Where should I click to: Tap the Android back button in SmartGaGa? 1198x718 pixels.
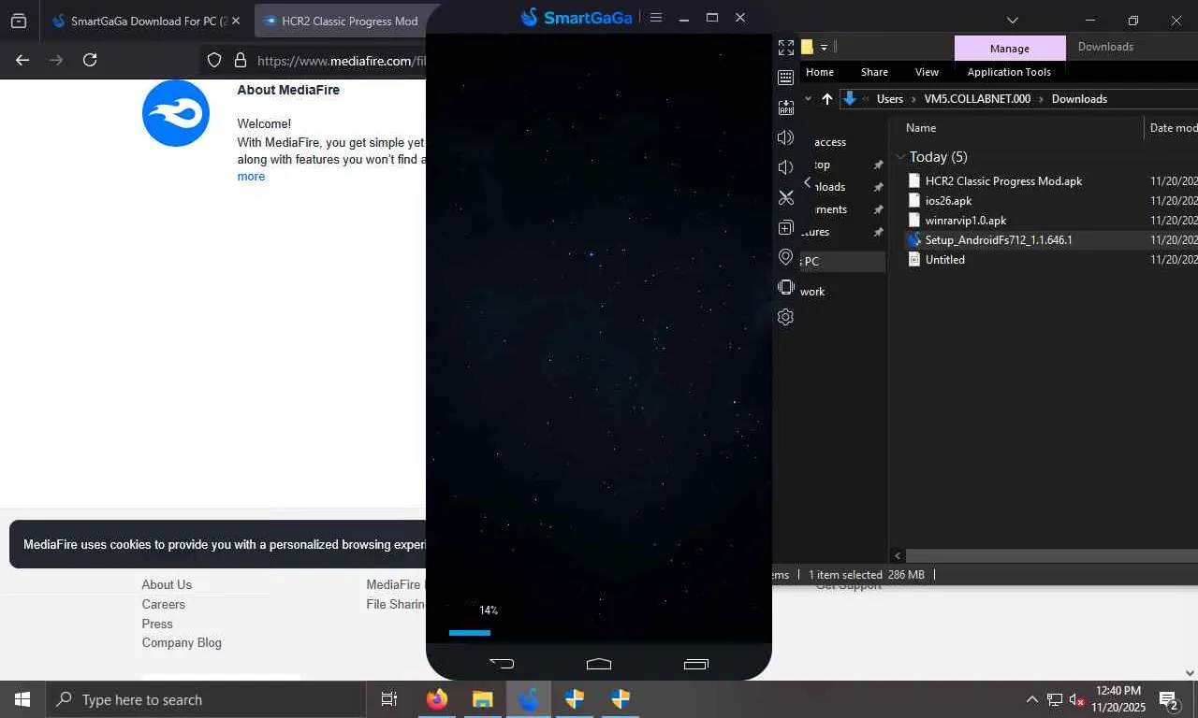tap(502, 664)
